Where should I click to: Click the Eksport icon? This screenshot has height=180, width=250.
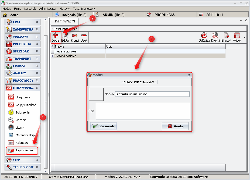click(226, 35)
